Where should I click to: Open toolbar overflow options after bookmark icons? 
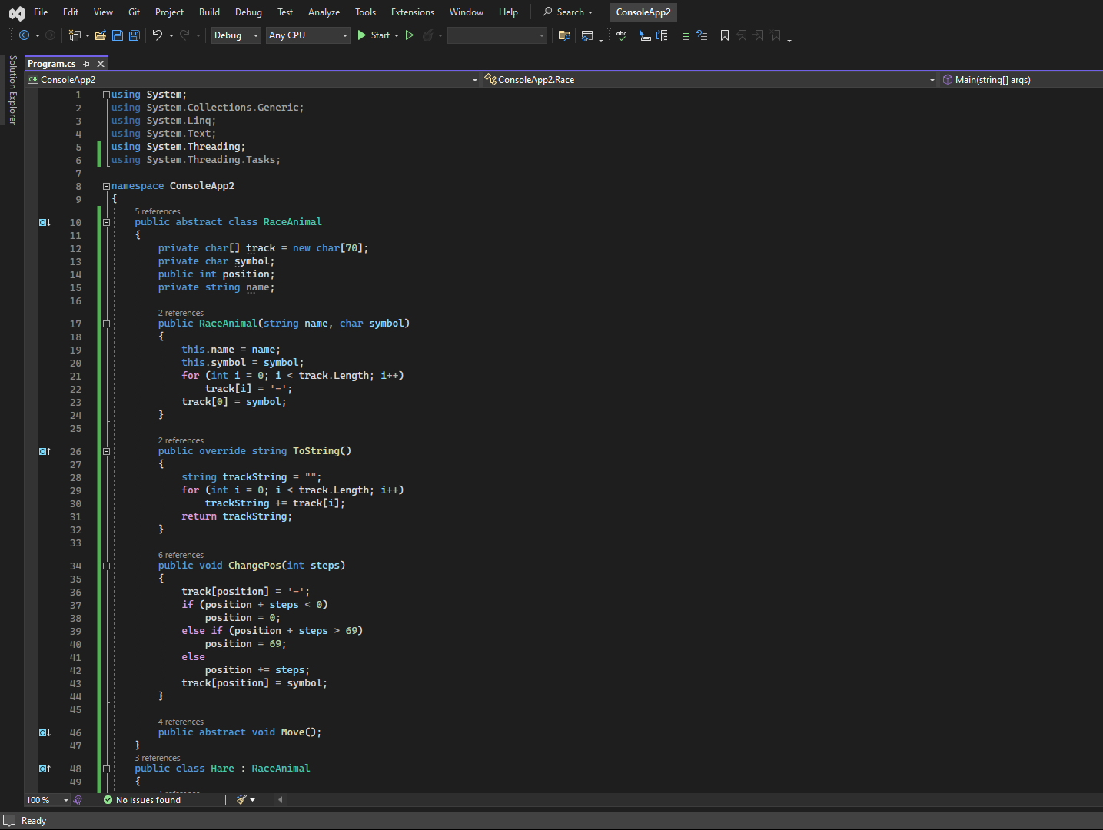pyautogui.click(x=789, y=38)
